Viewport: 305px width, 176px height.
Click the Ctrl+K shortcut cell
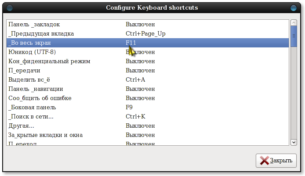click(x=135, y=117)
